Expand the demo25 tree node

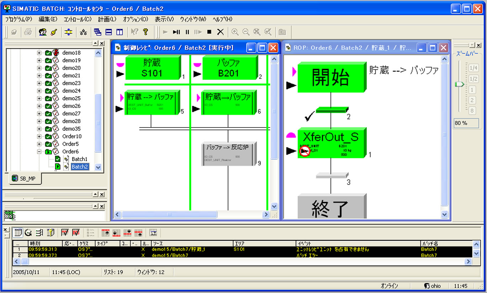[39, 98]
